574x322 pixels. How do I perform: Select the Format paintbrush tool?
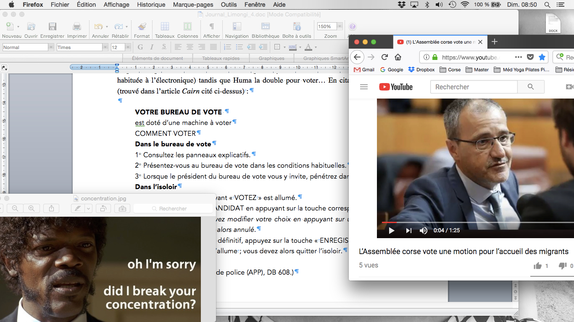pos(142,27)
